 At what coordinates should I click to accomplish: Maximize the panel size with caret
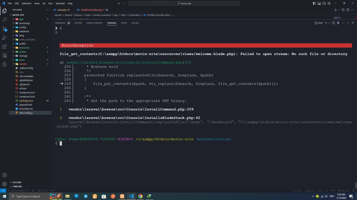[x=348, y=23]
